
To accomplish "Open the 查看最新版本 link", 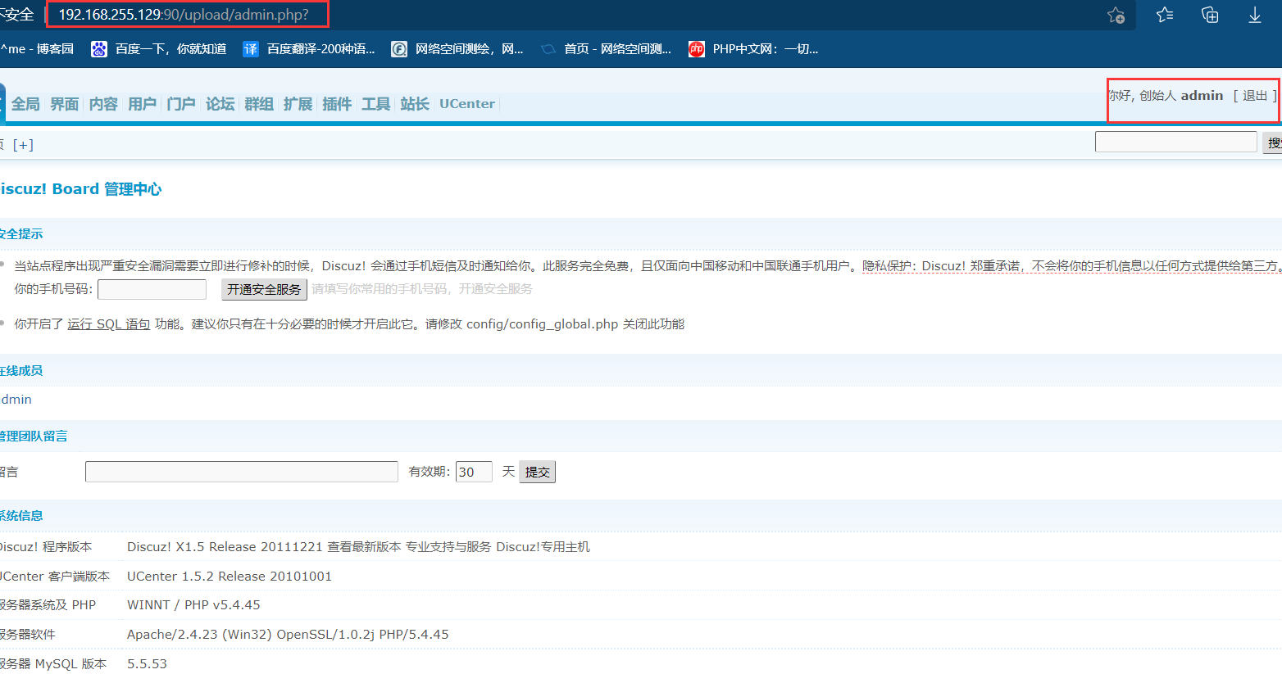I will pyautogui.click(x=364, y=547).
